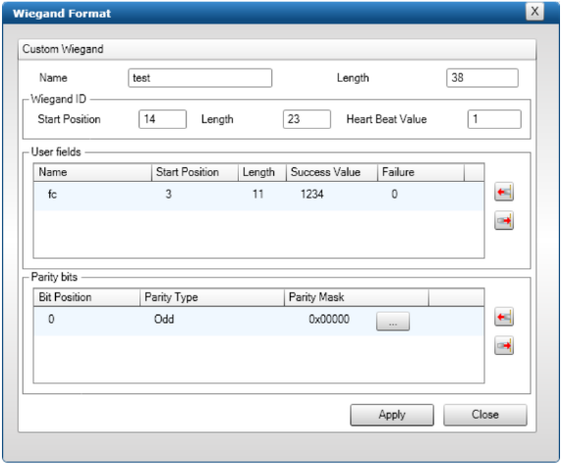
Task: Click the Parity Type column header
Action: pos(212,297)
